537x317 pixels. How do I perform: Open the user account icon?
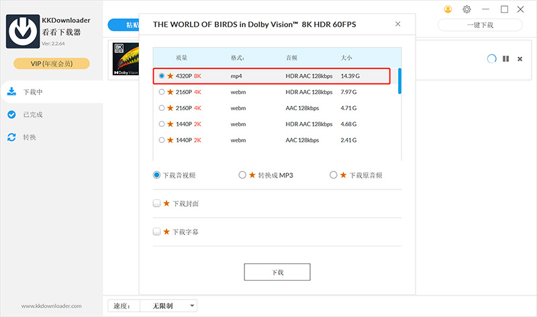pos(448,9)
